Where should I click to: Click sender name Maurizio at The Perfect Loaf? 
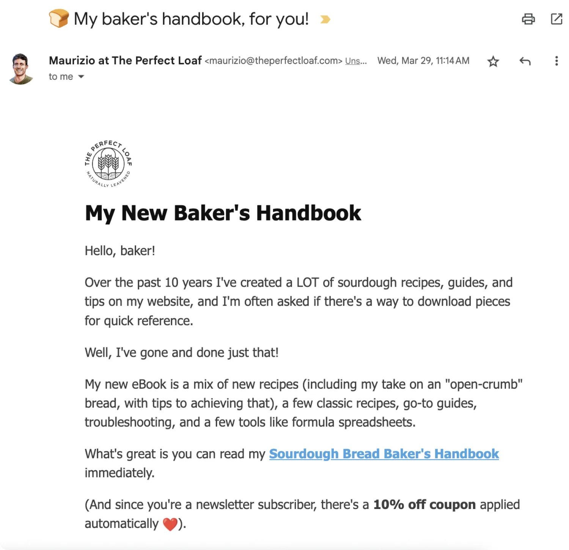(x=125, y=61)
